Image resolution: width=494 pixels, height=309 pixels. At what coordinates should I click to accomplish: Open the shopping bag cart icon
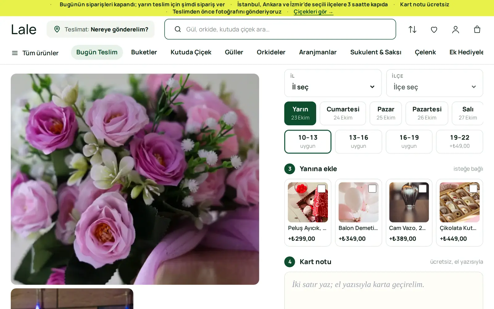tap(477, 29)
